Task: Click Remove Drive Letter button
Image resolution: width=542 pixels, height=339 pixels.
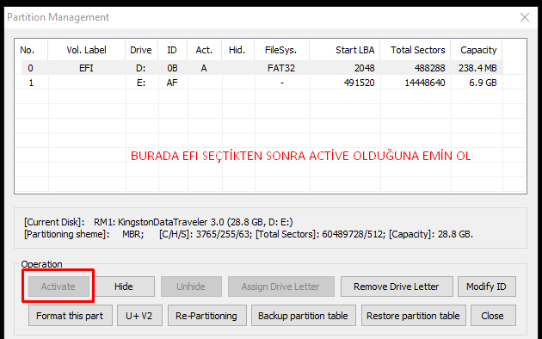Action: tap(397, 287)
